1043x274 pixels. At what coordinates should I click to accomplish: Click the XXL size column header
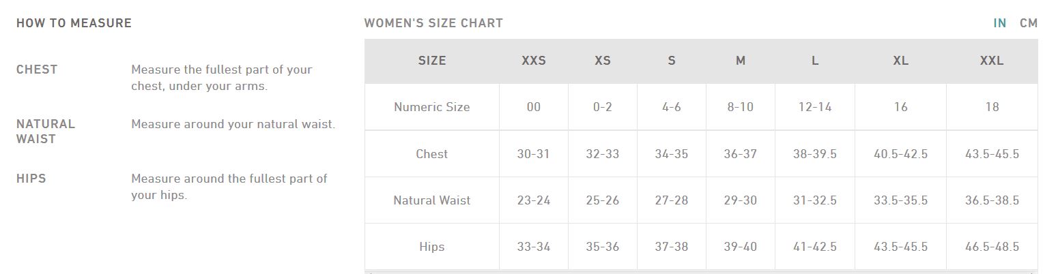pyautogui.click(x=992, y=61)
